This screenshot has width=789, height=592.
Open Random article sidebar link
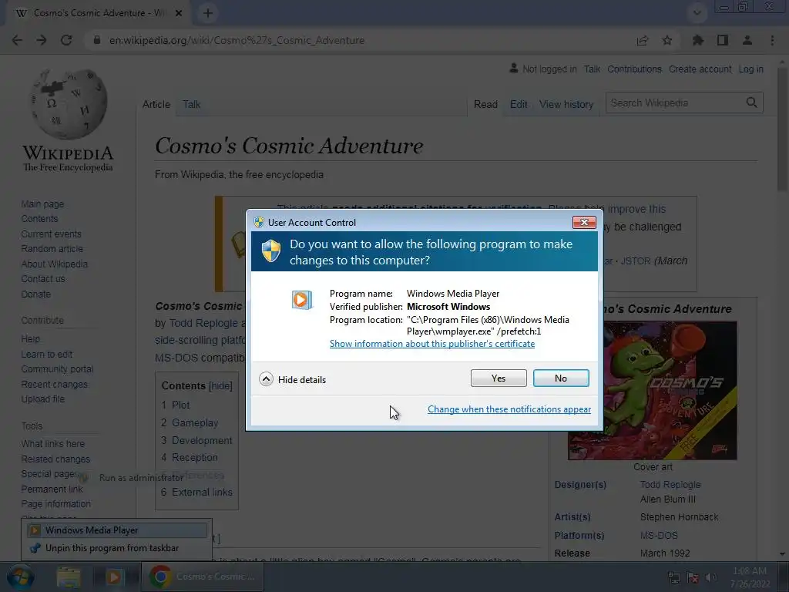(x=52, y=249)
